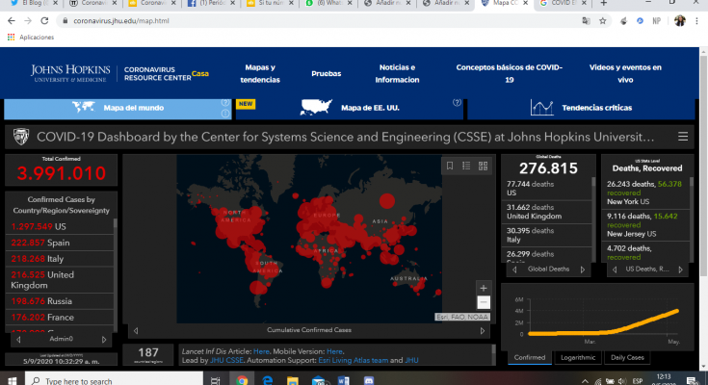Open the Windows Start menu
This screenshot has height=385, width=708.
13,380
